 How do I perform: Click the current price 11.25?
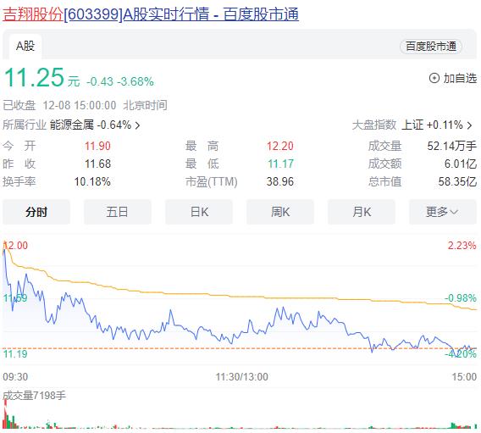[x=34, y=77]
